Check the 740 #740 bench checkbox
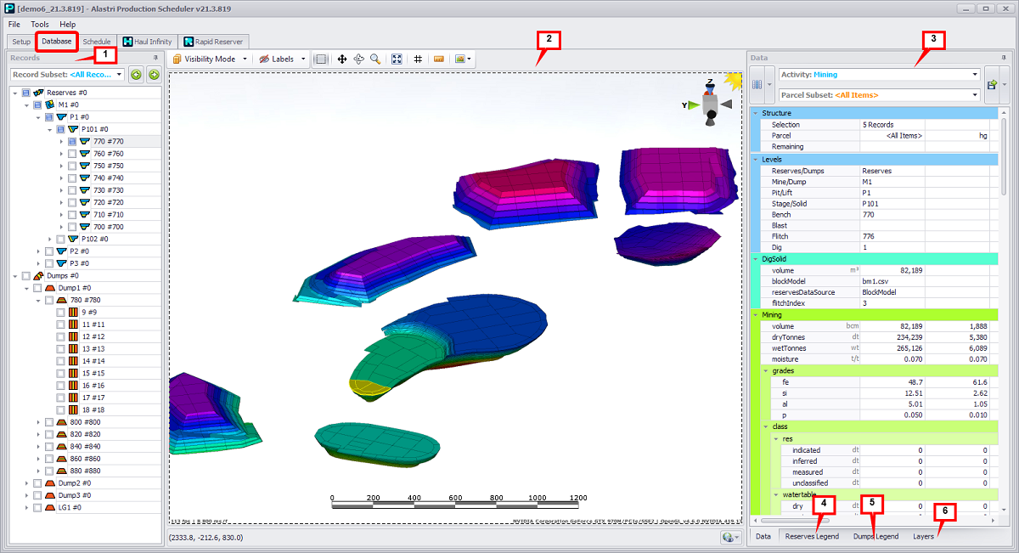 [73, 178]
